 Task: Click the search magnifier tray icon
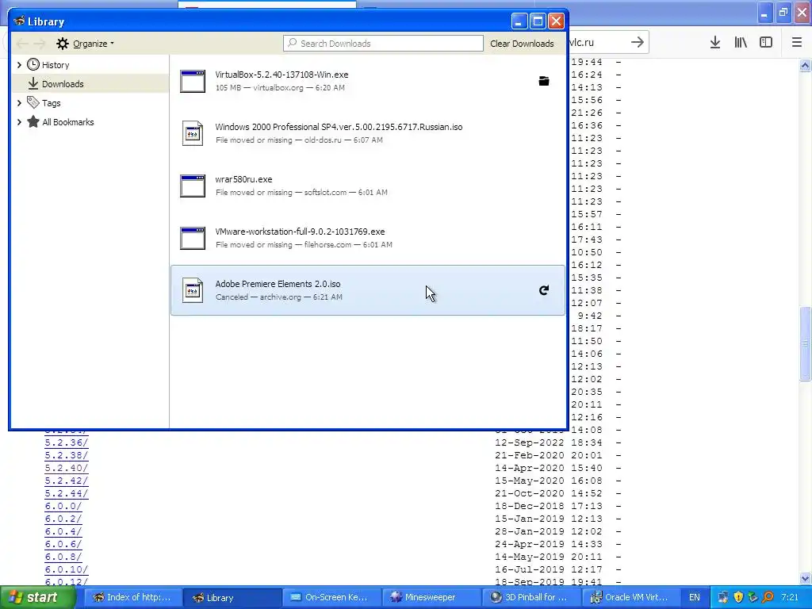(x=768, y=597)
